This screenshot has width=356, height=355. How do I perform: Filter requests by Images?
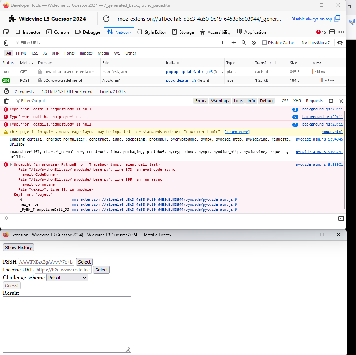pyautogui.click(x=86, y=53)
